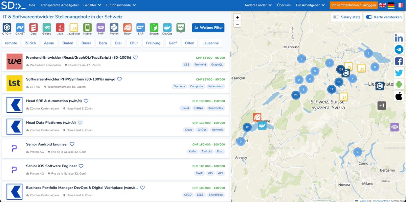Filter jobs by Java icon
Viewport: 406px width, 202px height.
coord(60,29)
